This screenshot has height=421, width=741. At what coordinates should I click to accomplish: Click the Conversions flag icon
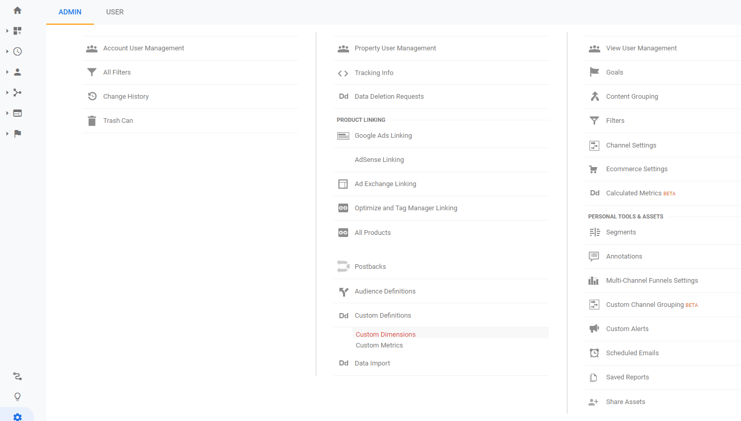click(17, 134)
